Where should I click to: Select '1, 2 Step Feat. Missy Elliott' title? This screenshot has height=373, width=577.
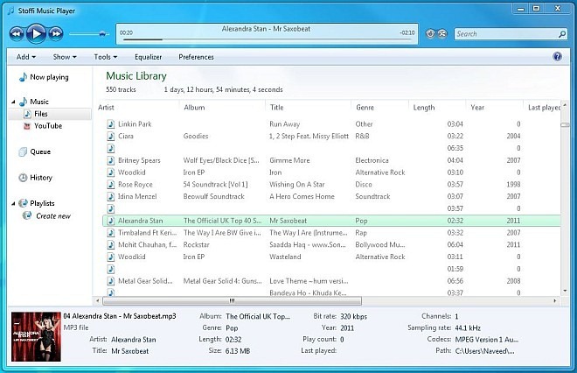(x=309, y=136)
